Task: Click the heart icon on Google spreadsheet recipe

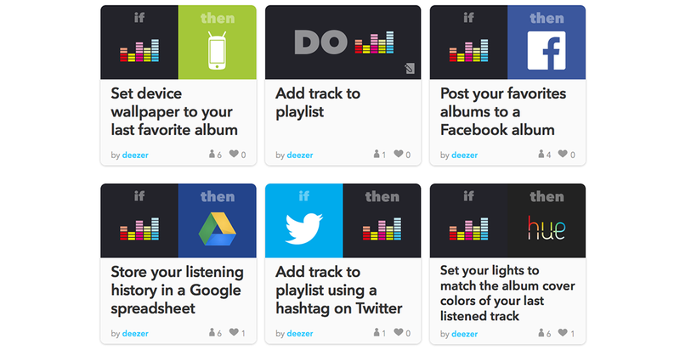Action: [234, 332]
